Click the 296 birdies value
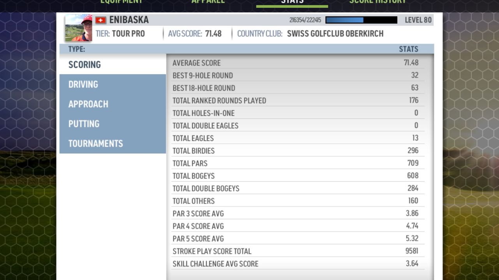Screen dimensions: 499x280 point(413,150)
